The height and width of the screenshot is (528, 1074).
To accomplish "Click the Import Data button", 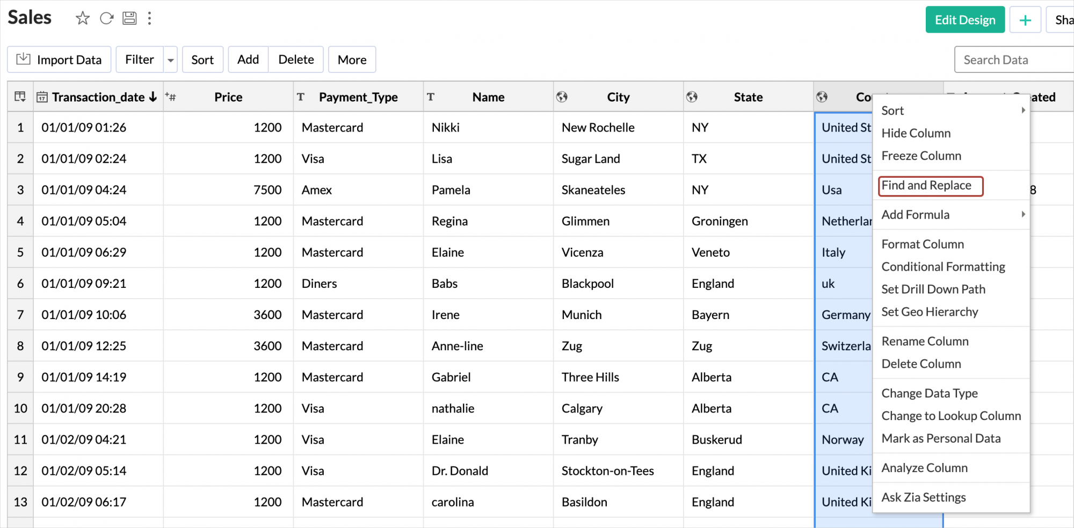I will click(59, 60).
